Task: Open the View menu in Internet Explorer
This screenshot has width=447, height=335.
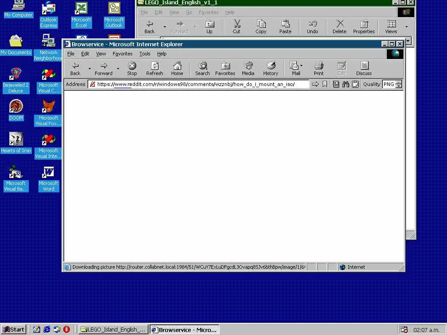Action: click(x=101, y=54)
